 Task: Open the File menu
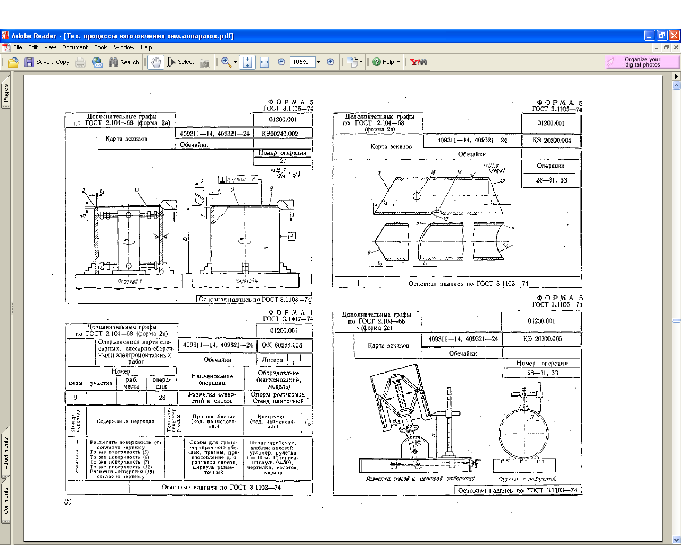[18, 47]
